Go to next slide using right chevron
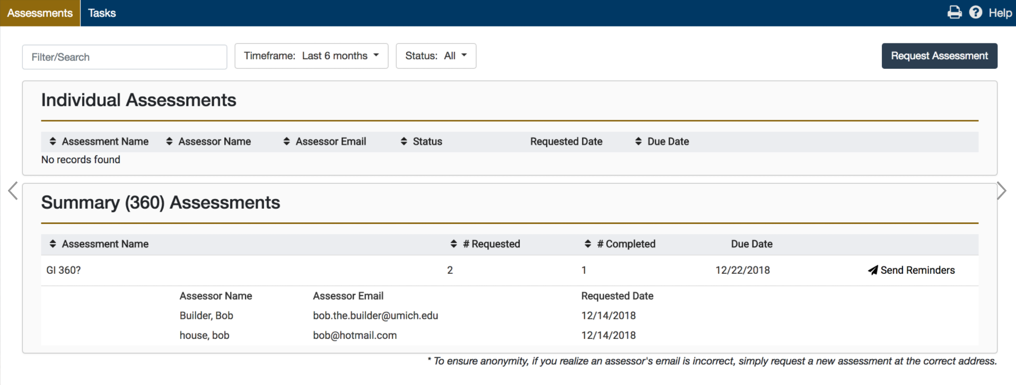This screenshot has width=1016, height=385. [x=1001, y=191]
